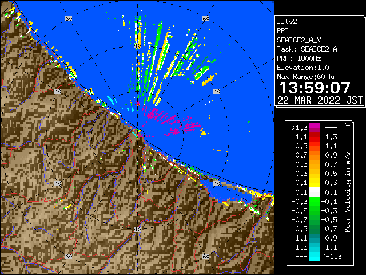
Task: Click the cyan echo streak near the coastline
Action: click(x=111, y=100)
